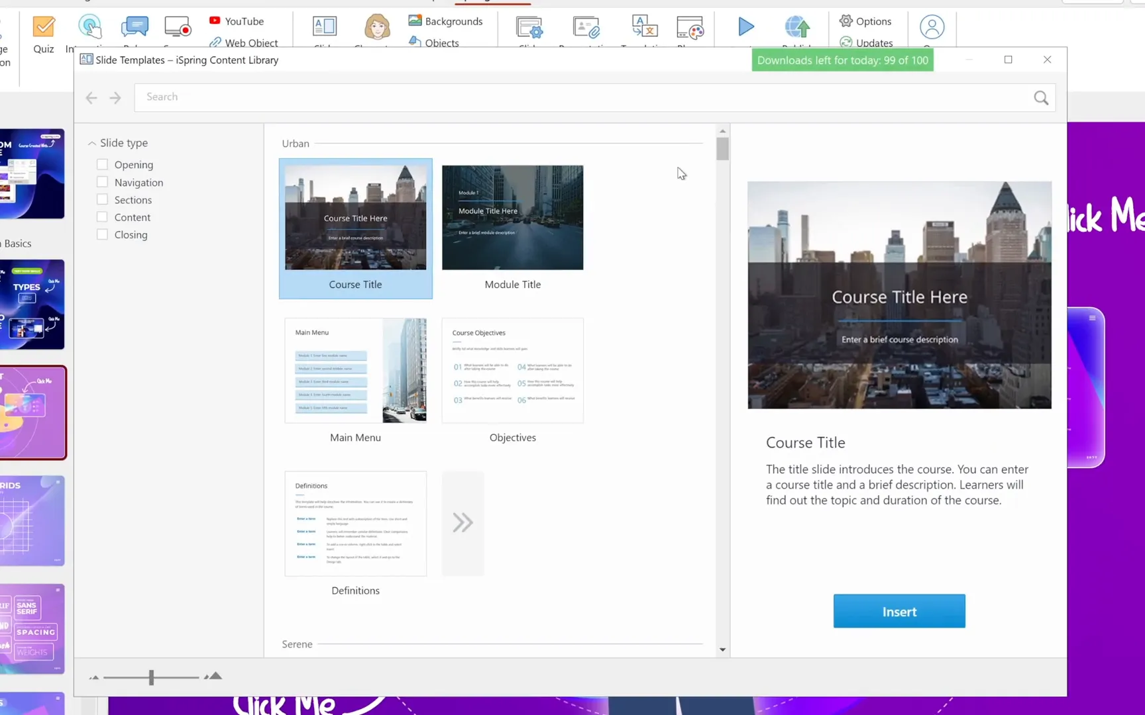Go back using the left arrow
Viewport: 1145px width, 715px height.
(x=91, y=98)
